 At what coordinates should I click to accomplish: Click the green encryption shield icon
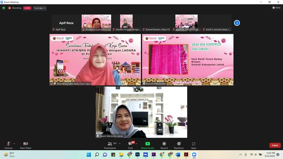point(4,8)
